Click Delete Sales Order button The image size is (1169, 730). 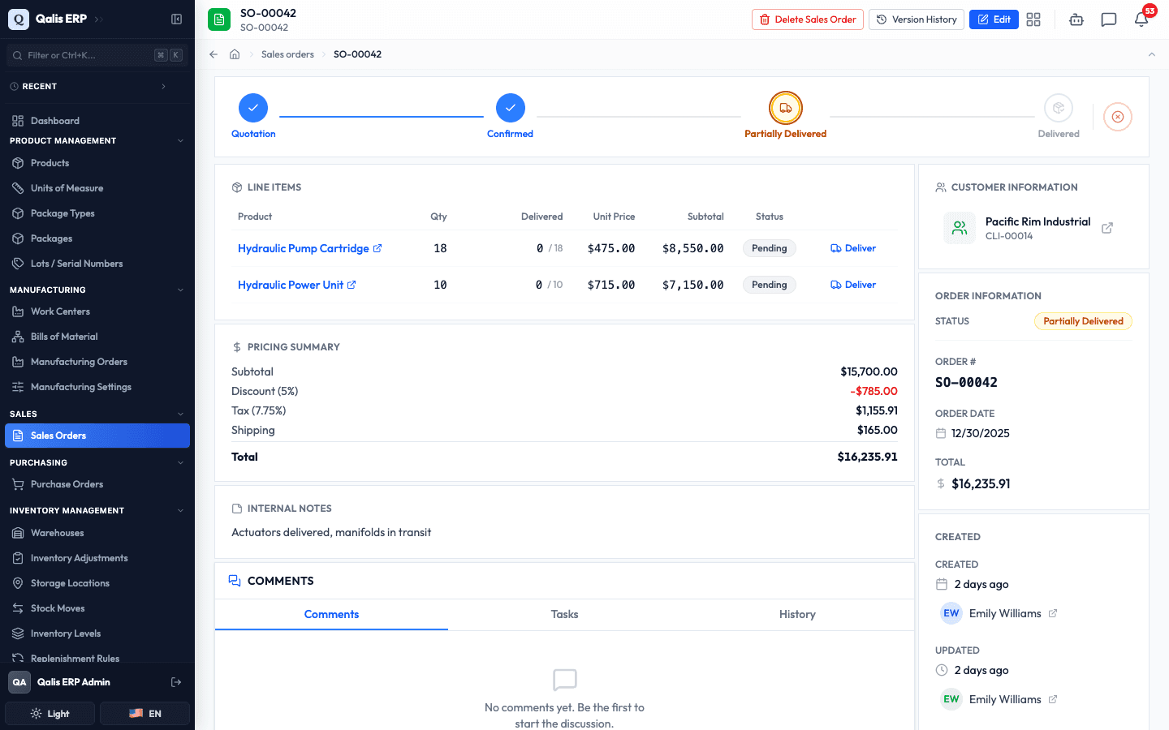coord(808,19)
